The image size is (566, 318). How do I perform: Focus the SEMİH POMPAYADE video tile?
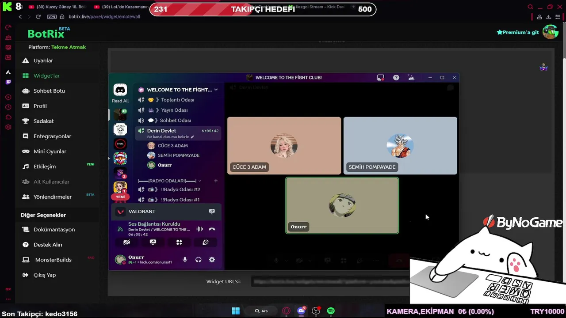pos(400,146)
